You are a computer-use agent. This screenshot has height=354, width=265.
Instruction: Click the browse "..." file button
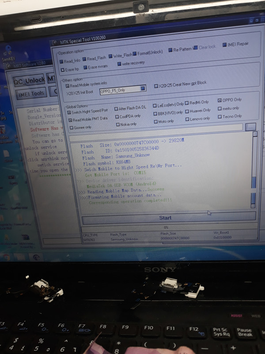point(250,127)
